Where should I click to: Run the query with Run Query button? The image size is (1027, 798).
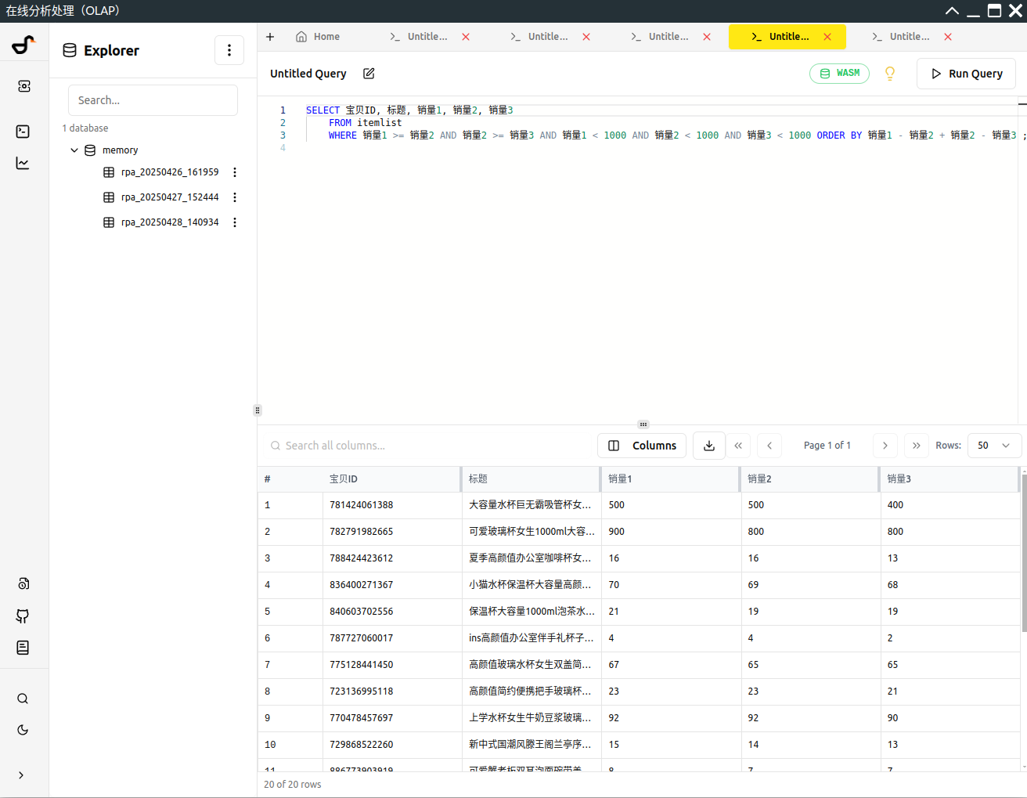coord(967,74)
